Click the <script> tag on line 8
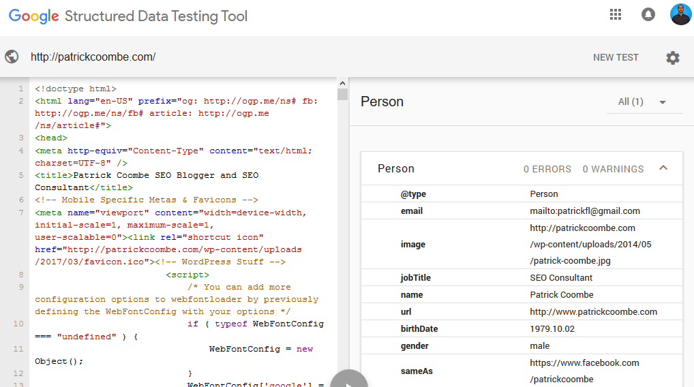 point(187,275)
